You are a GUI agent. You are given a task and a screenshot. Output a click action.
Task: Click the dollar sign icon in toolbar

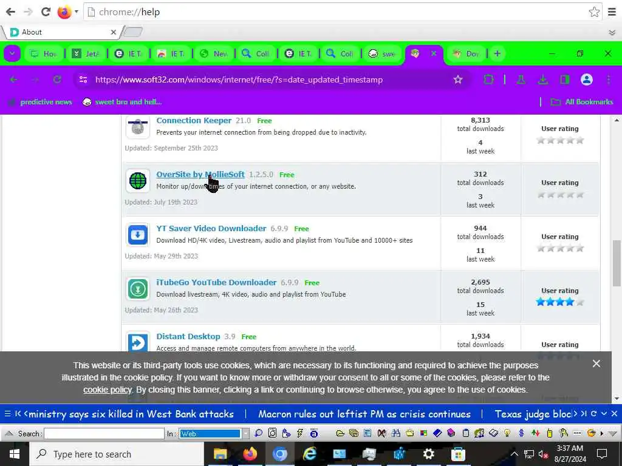click(521, 433)
